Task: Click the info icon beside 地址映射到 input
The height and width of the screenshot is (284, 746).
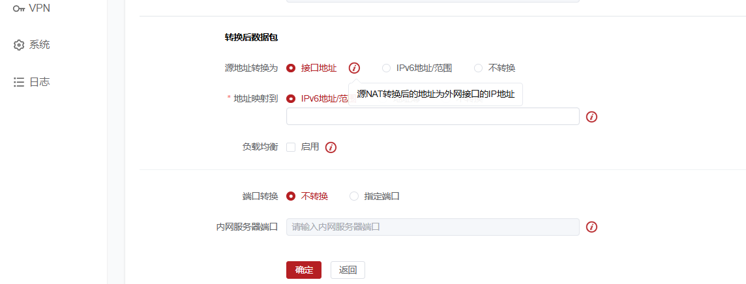Action: coord(591,117)
